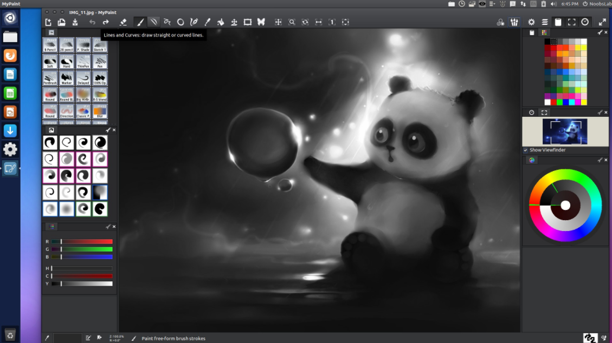Toggle the Show Viewfinder checkbox
612x343 pixels.
(525, 150)
